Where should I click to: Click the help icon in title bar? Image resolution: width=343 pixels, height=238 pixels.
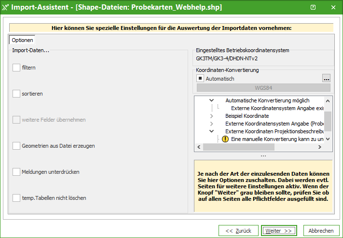[x=313, y=7]
